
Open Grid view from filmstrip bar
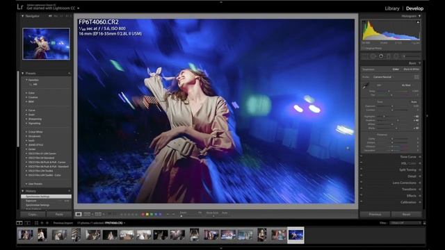(36, 223)
